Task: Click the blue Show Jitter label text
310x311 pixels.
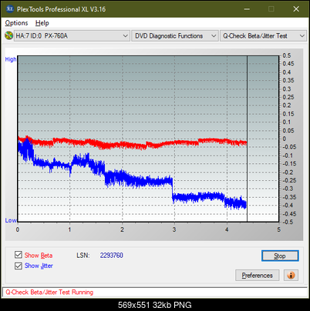Action: (x=39, y=266)
